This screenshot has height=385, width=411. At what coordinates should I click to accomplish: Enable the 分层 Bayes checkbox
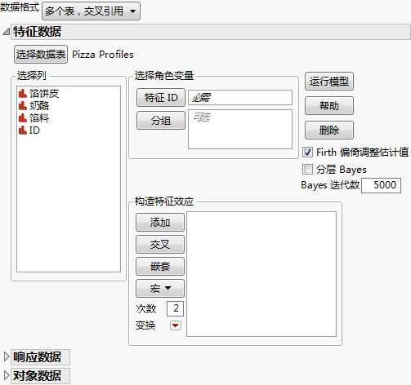(x=307, y=169)
